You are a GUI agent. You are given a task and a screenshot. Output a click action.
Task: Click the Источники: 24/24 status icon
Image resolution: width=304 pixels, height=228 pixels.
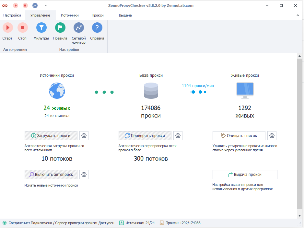(121, 223)
